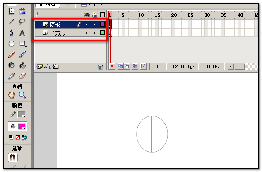Open the Rectangle tool flyout arrow
The height and width of the screenshot is (172, 262).
click(26, 47)
